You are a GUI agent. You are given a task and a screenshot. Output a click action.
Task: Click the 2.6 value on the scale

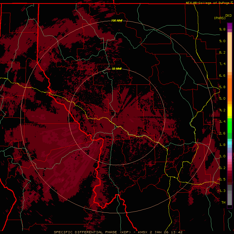[222, 133]
